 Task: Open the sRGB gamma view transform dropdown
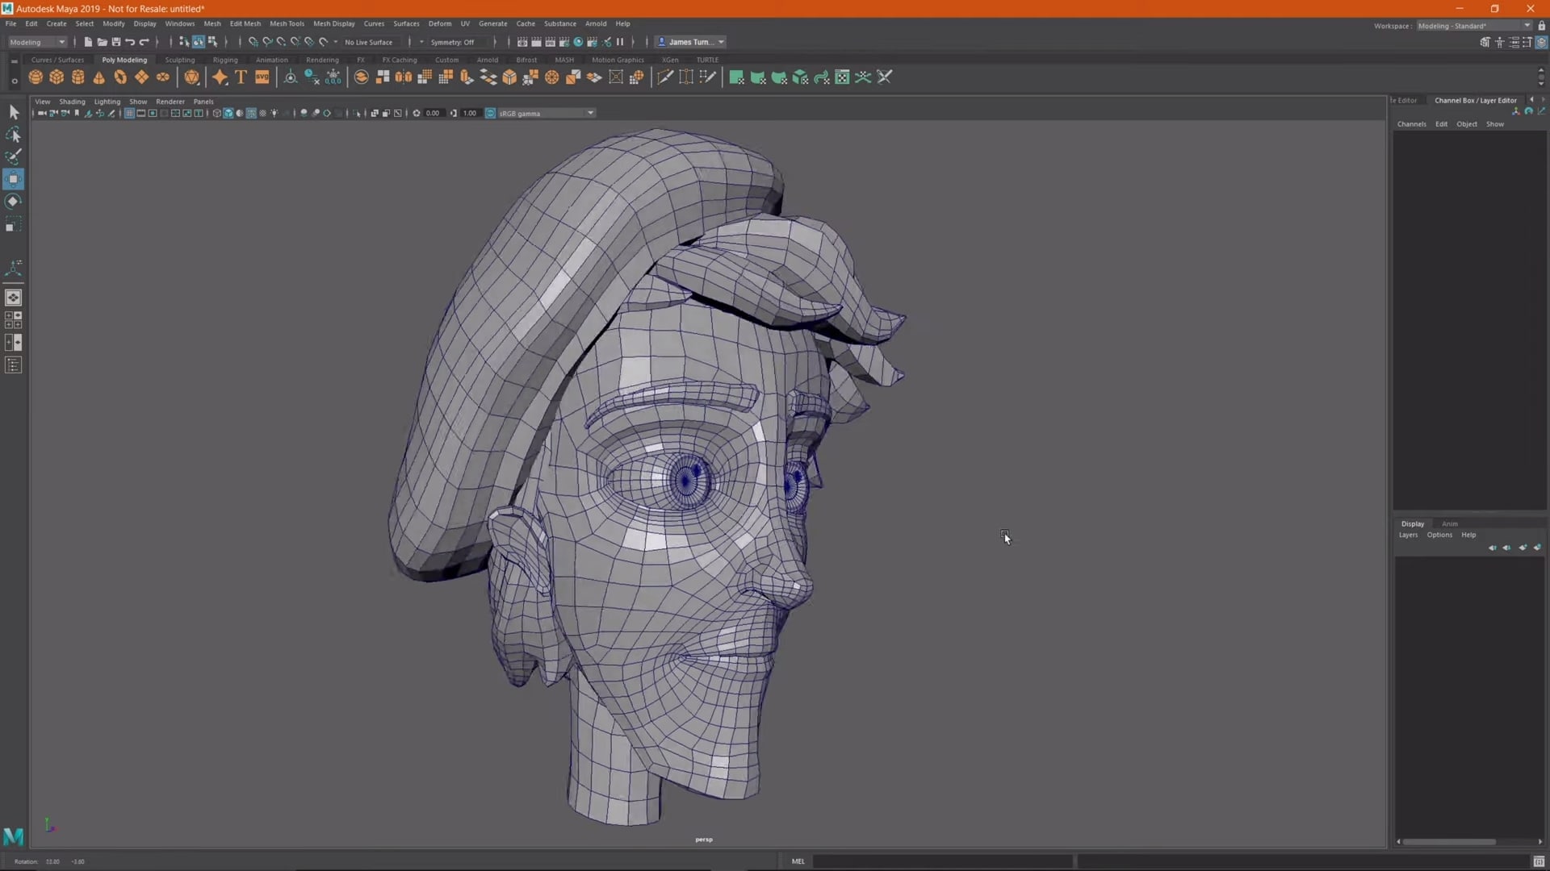[x=547, y=113]
